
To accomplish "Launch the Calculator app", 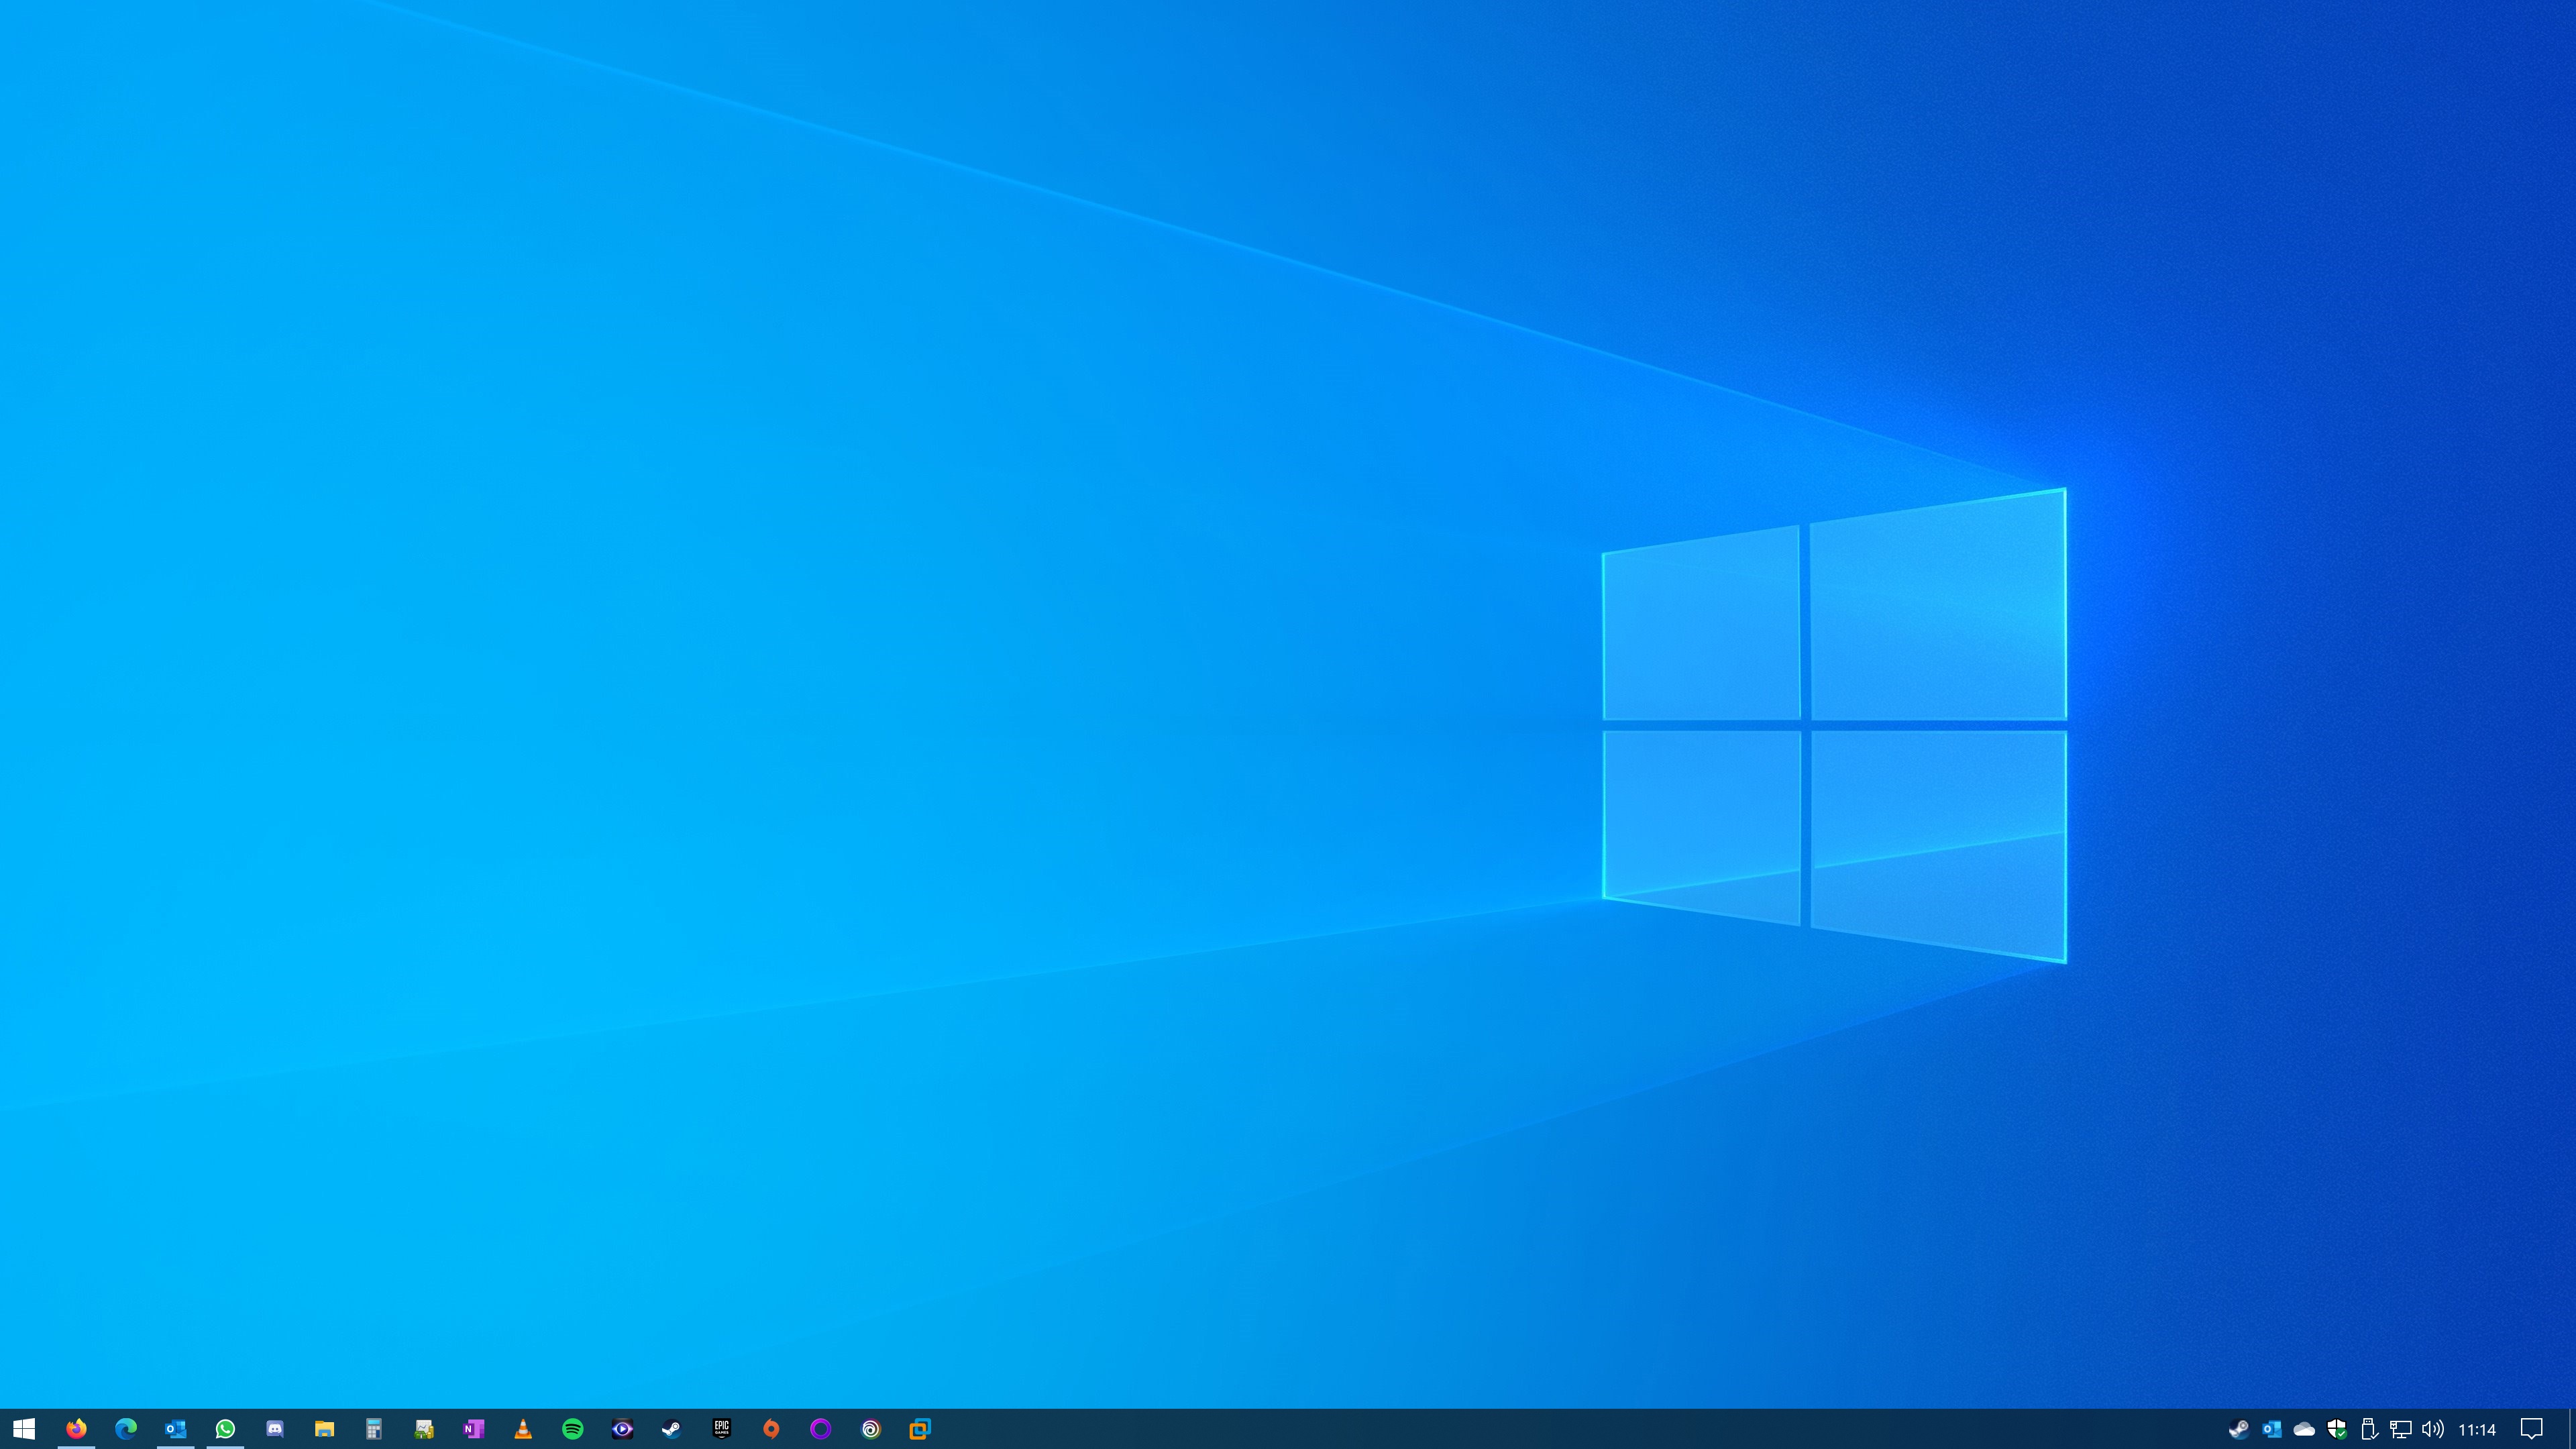I will (x=374, y=1429).
